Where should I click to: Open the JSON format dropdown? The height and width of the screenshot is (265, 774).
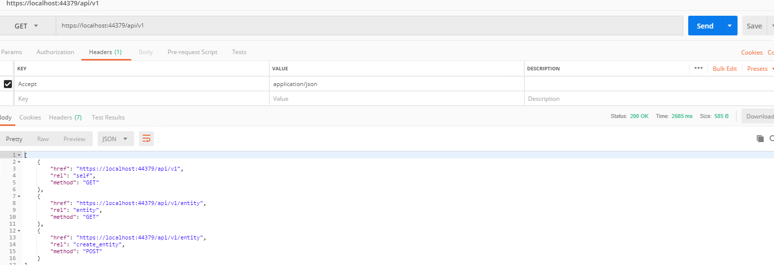coord(115,139)
